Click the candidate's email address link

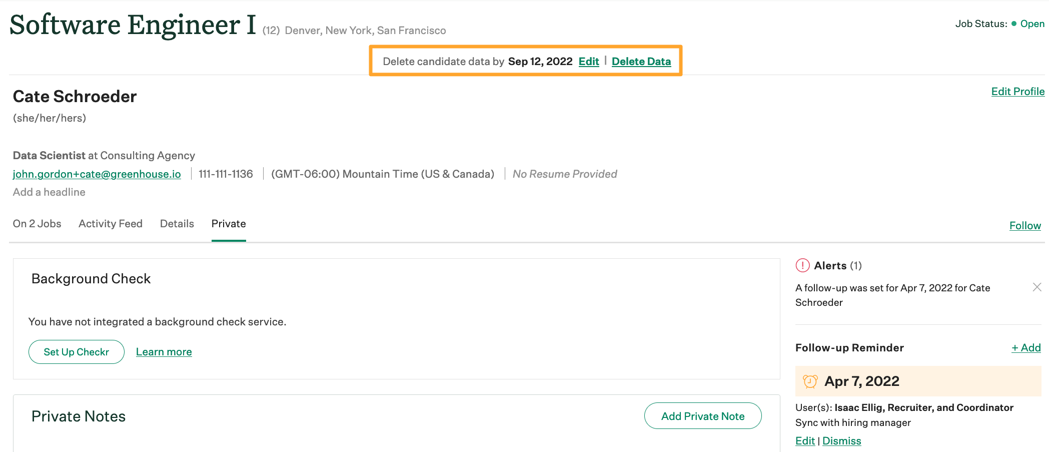pyautogui.click(x=96, y=174)
